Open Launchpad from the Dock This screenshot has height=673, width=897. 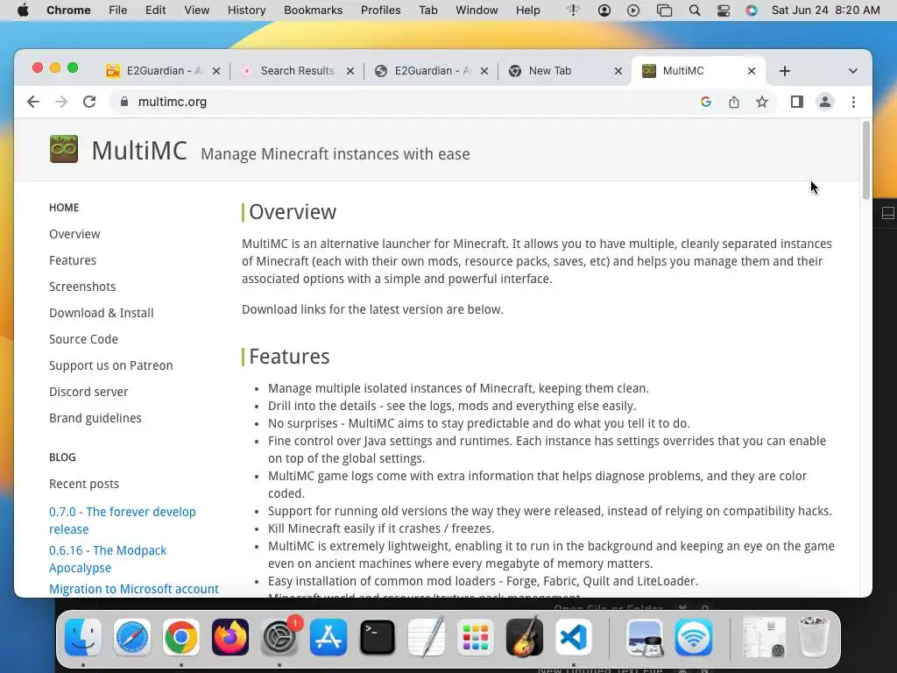476,637
